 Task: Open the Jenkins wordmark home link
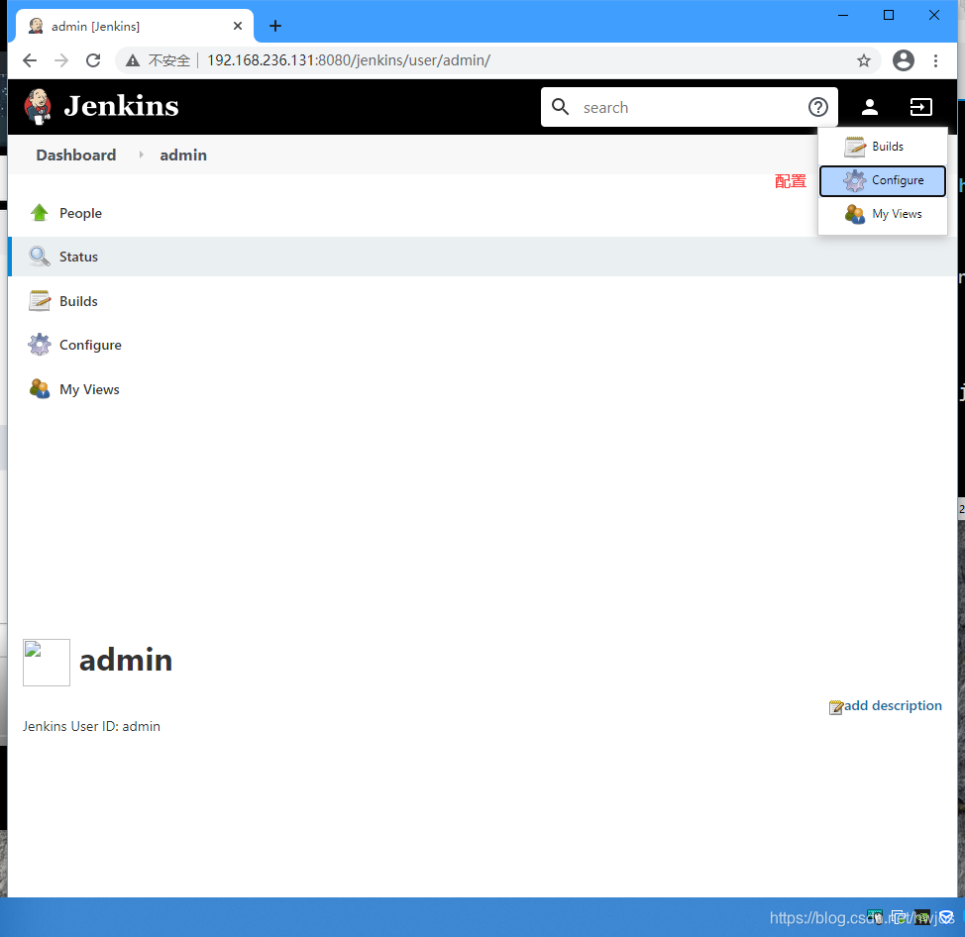point(121,106)
